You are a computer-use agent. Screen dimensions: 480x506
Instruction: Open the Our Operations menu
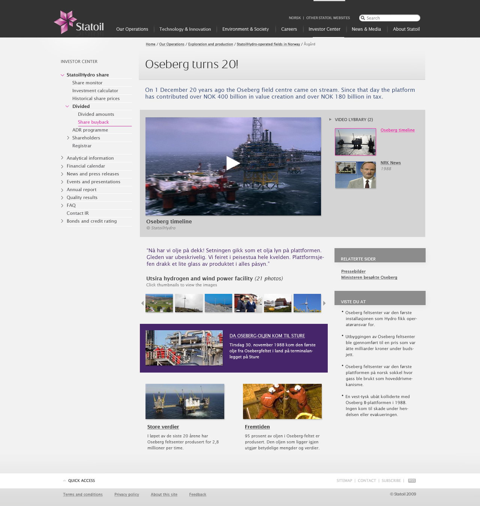point(132,29)
